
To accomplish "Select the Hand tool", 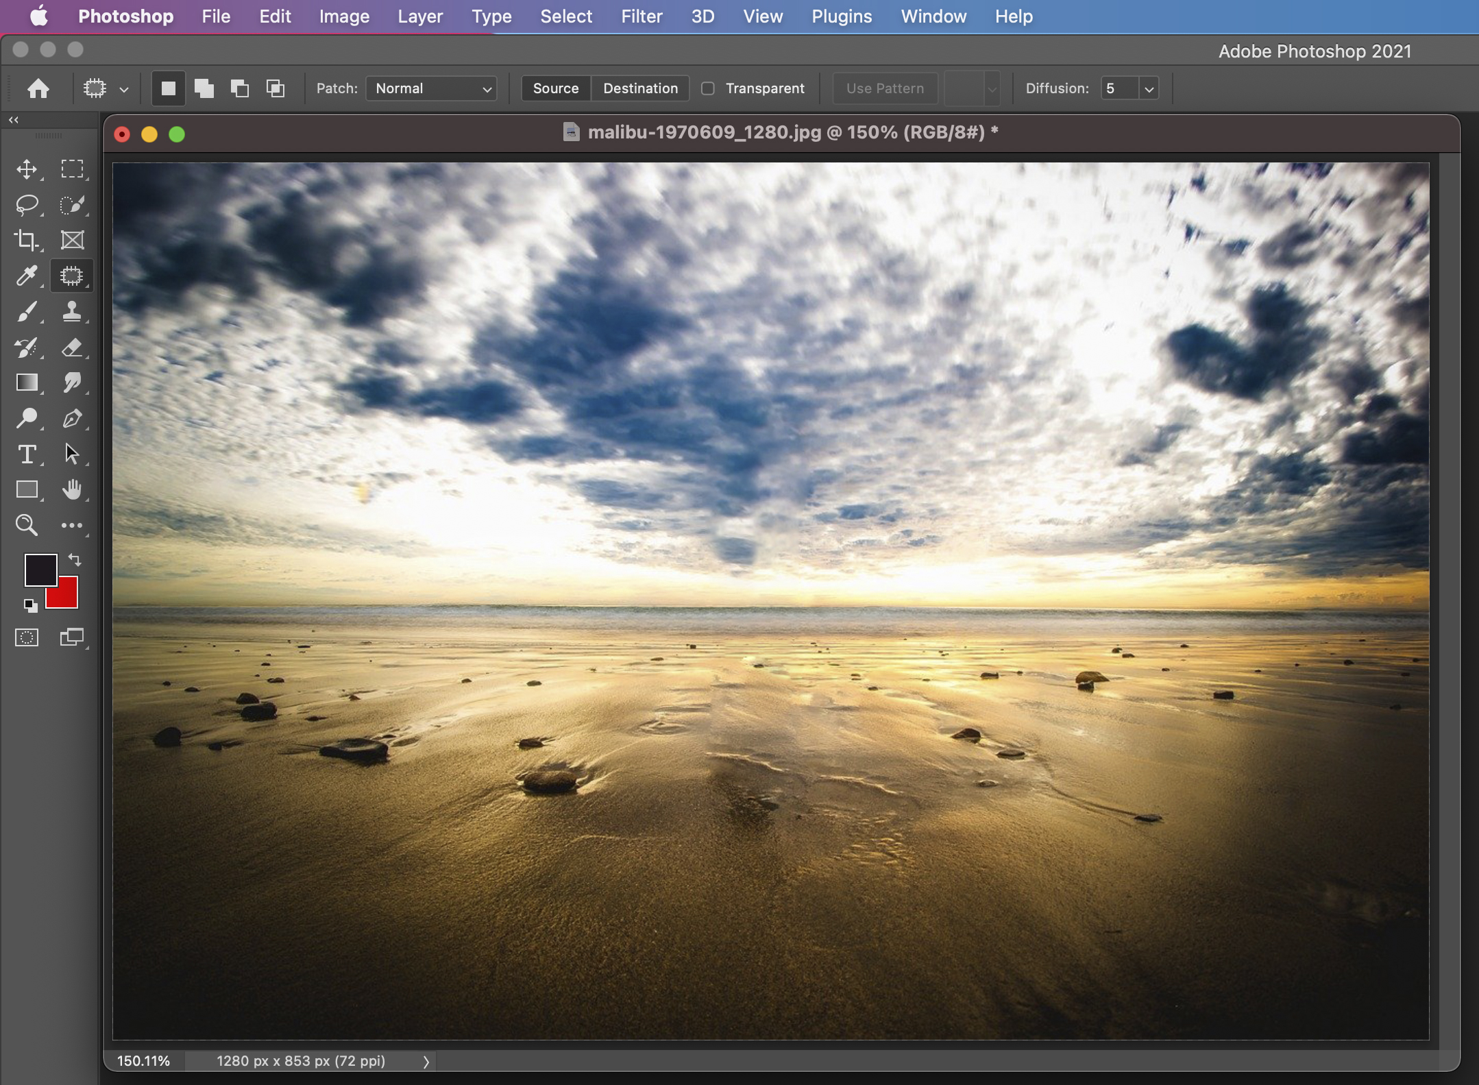I will [71, 489].
